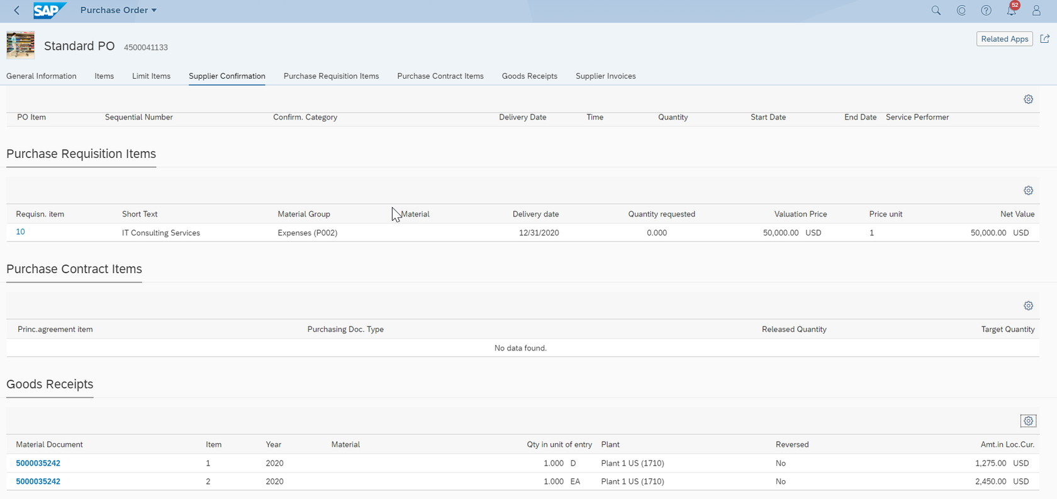The image size is (1057, 499).
Task: Click the Amt.in Loc.Cur. column header
Action: point(1007,444)
